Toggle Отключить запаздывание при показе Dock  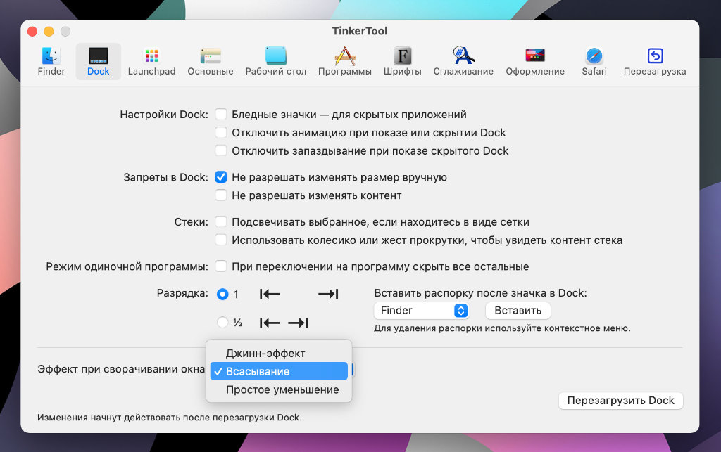[221, 150]
